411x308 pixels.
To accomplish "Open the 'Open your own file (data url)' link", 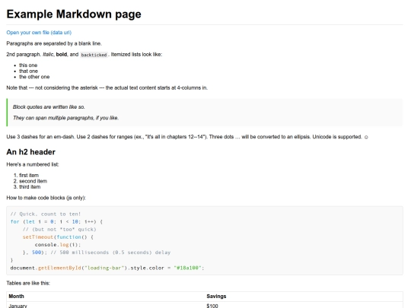I will click(39, 33).
